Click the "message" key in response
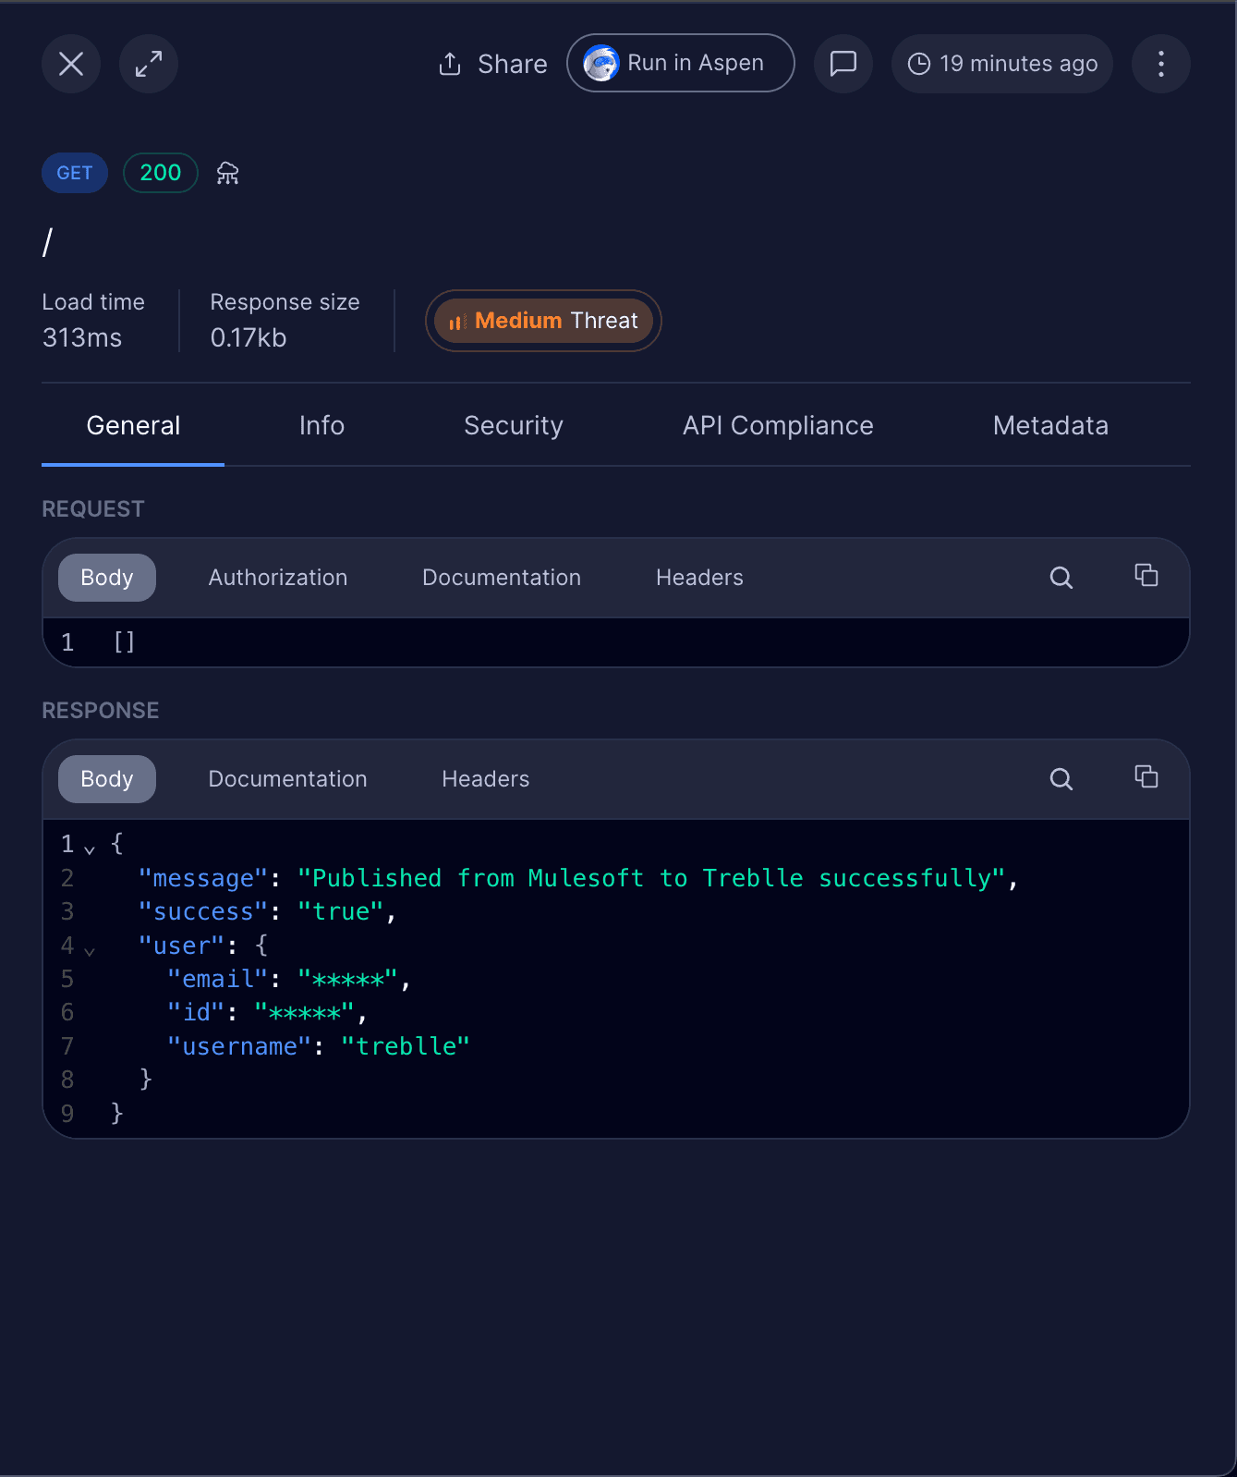 tap(202, 878)
